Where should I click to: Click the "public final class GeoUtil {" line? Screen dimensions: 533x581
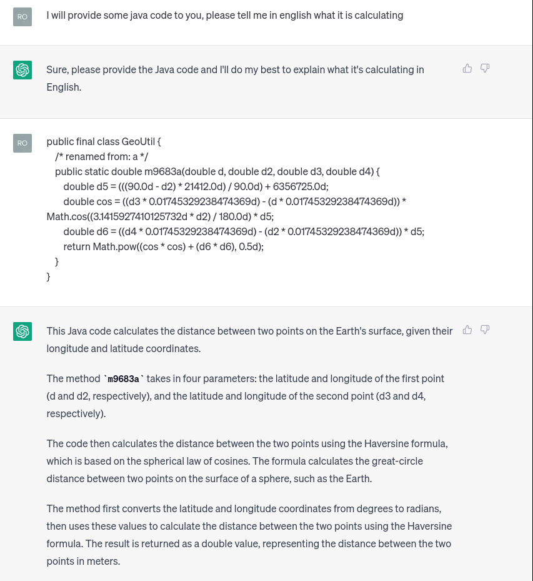click(104, 142)
